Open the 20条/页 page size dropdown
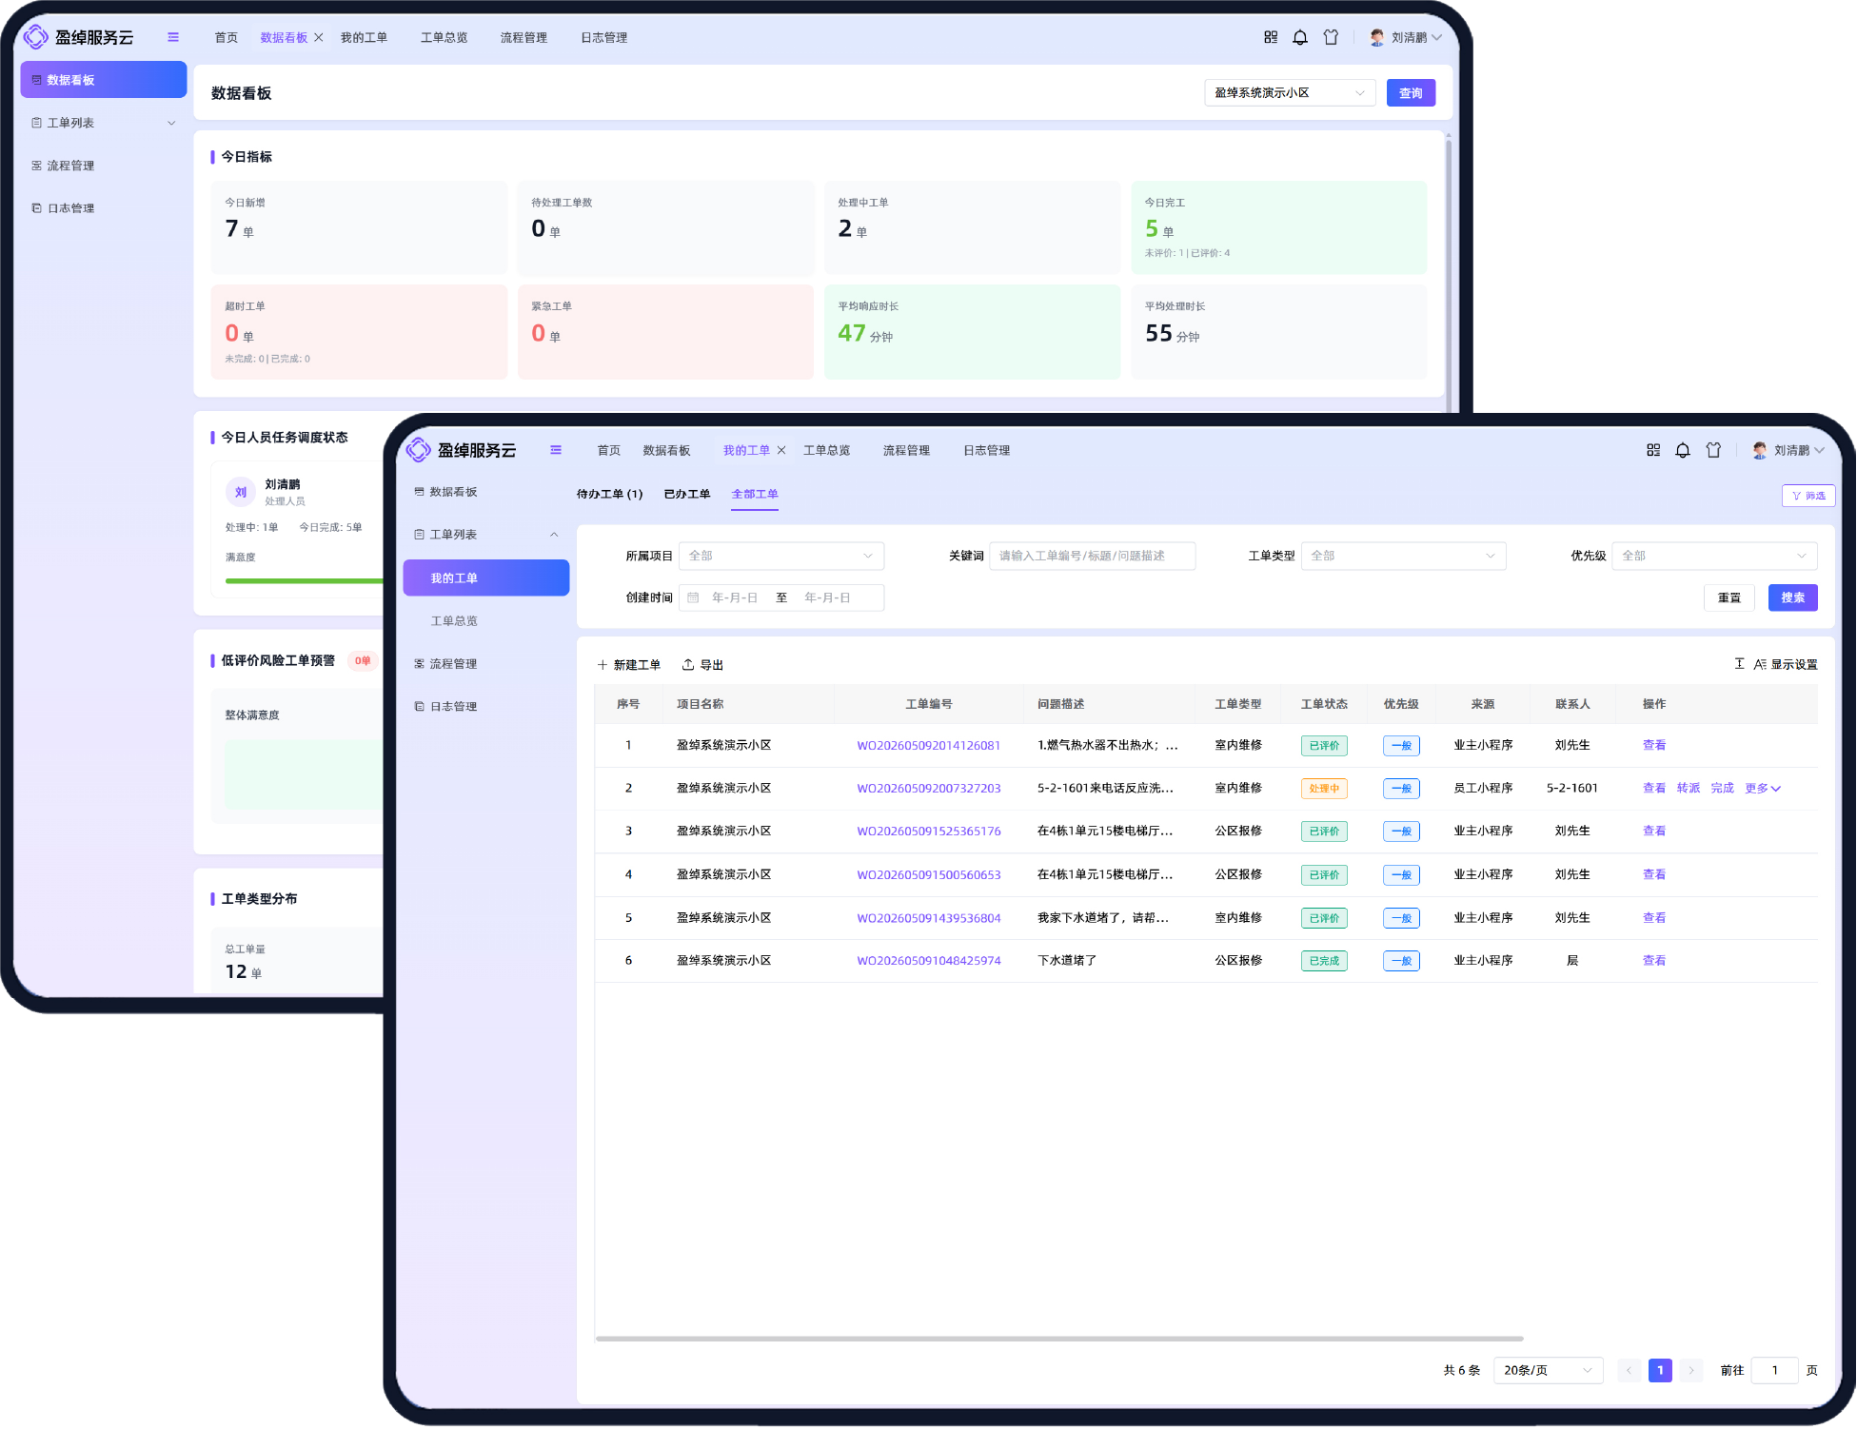 tap(1548, 1371)
